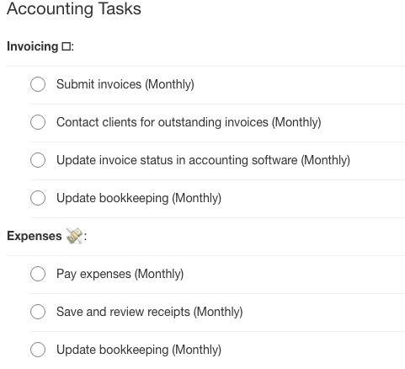Viewport: 405px width, 369px height.
Task: Check off Submit invoices task circle
Action: [38, 84]
